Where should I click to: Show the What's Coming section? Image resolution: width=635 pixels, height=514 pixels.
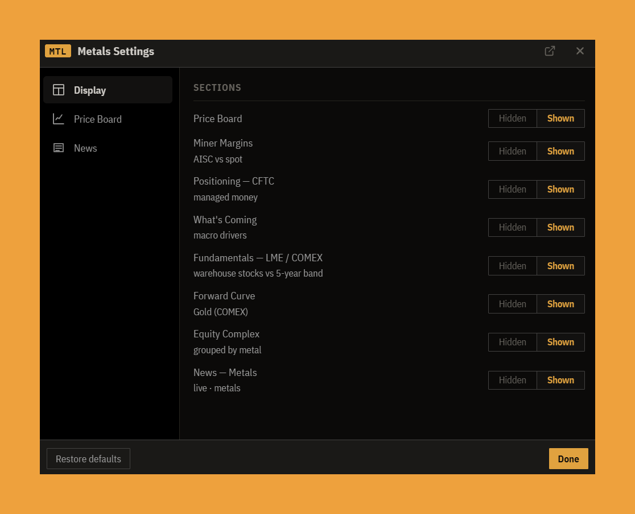point(560,228)
